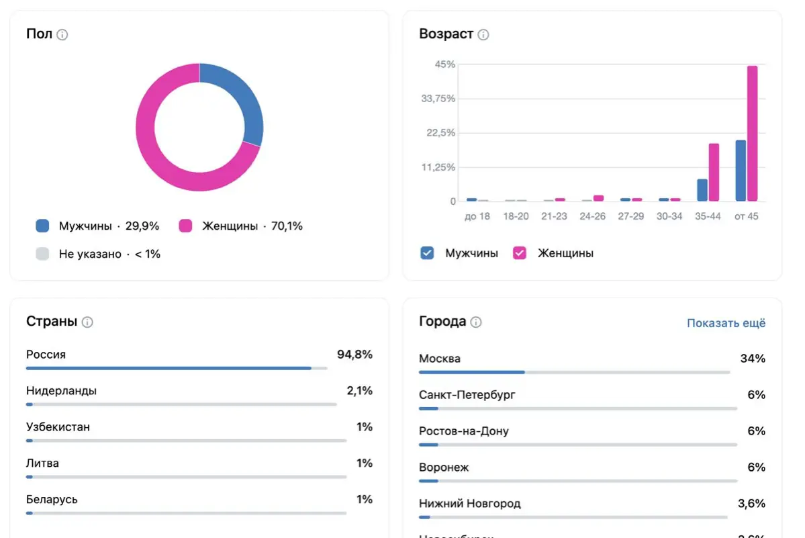
Task: Click the 30-34 age axis label
Action: pos(669,217)
